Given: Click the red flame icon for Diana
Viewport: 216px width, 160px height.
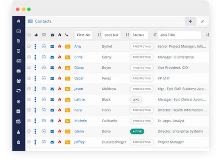Looking at the screenshot, I should [59, 67].
